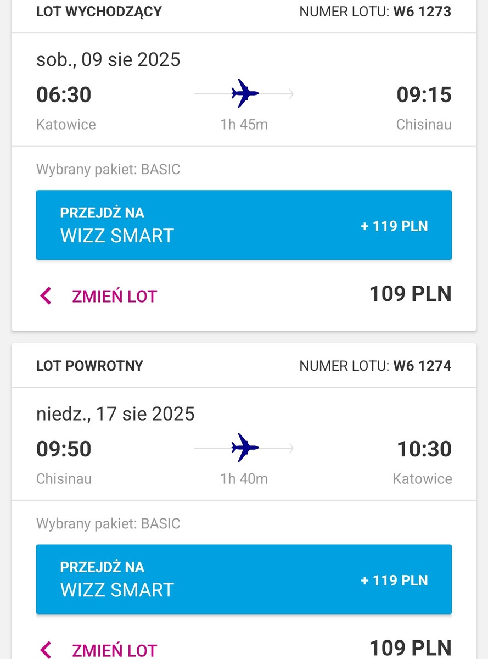Tap the 06:30 Katowice departure time

click(x=64, y=94)
